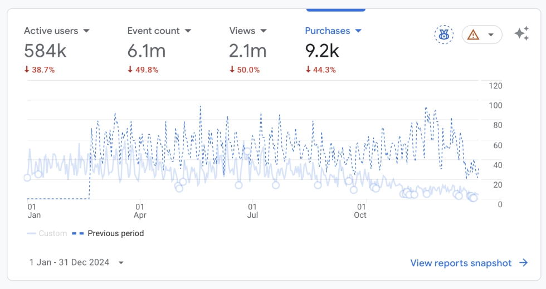Open View reports snapshot link
546x289 pixels.
point(461,263)
